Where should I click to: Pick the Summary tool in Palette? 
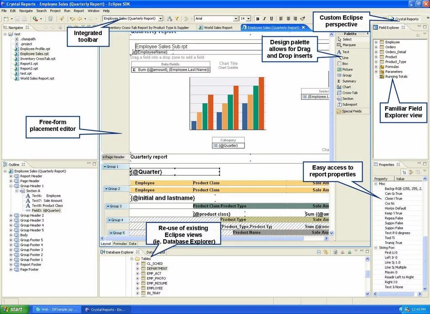(346, 81)
